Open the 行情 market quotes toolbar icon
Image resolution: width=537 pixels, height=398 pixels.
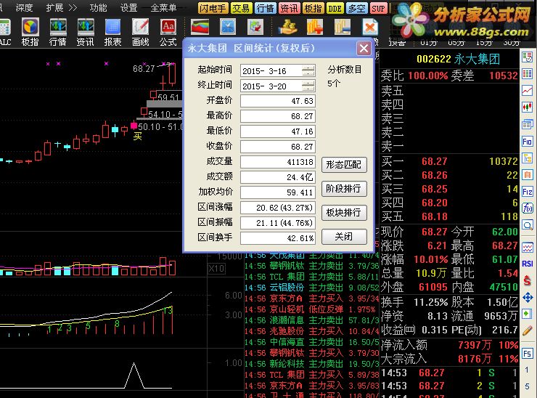point(58,27)
